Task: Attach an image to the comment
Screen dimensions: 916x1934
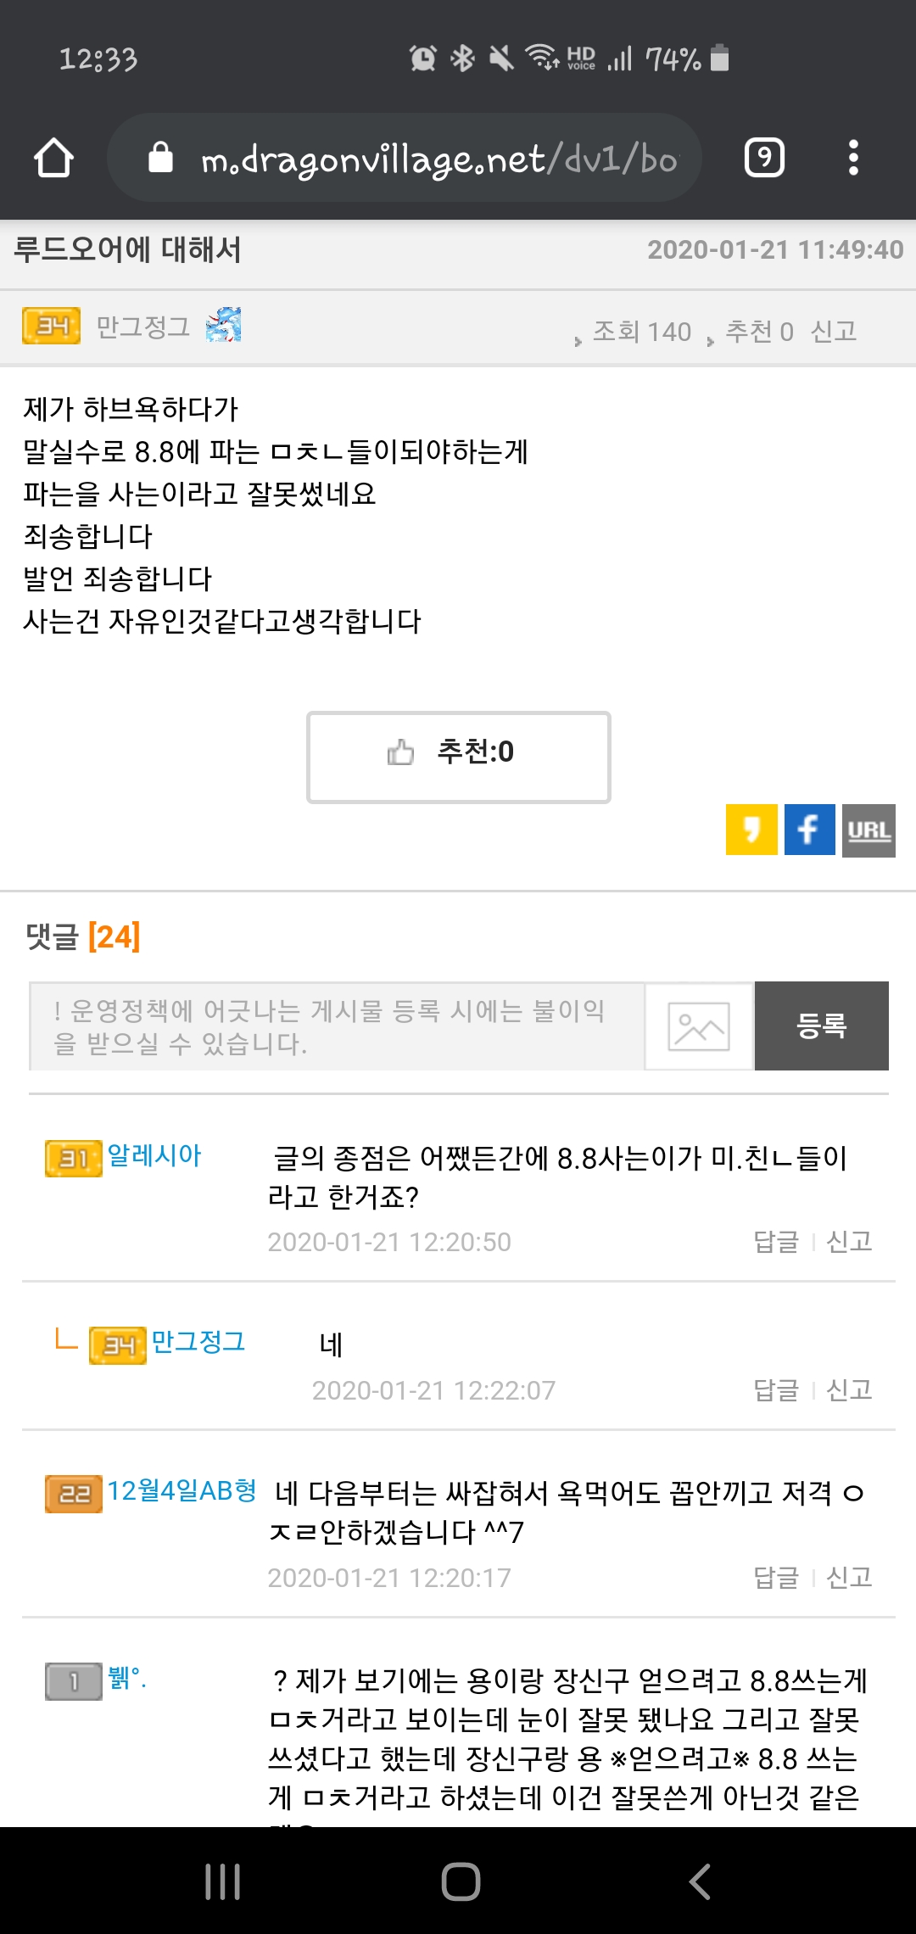Action: [x=699, y=1026]
